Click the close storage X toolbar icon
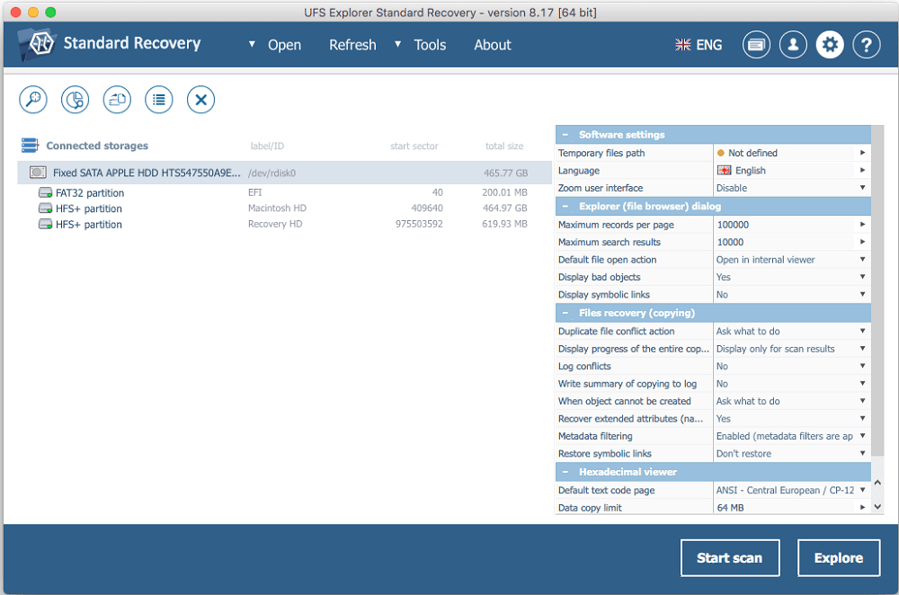Image resolution: width=899 pixels, height=595 pixels. 200,100
